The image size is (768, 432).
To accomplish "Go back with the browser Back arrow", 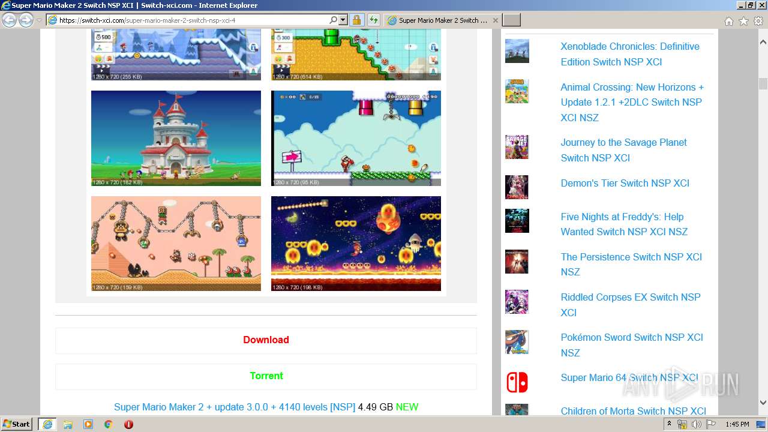I will click(9, 20).
